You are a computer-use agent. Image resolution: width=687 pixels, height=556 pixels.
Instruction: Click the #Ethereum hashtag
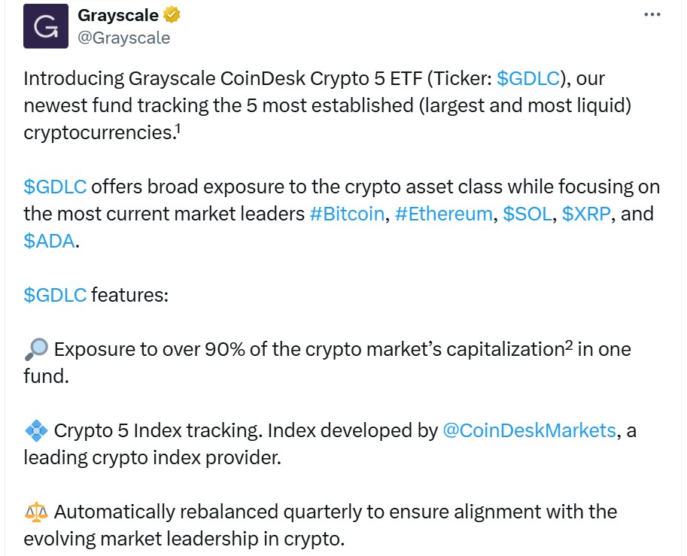coord(443,214)
